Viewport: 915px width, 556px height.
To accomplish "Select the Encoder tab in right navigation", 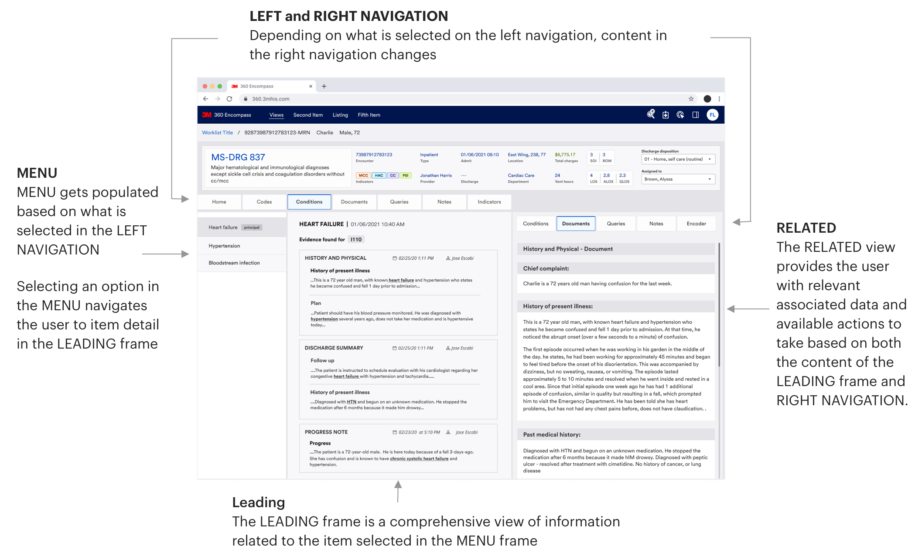I will [696, 224].
